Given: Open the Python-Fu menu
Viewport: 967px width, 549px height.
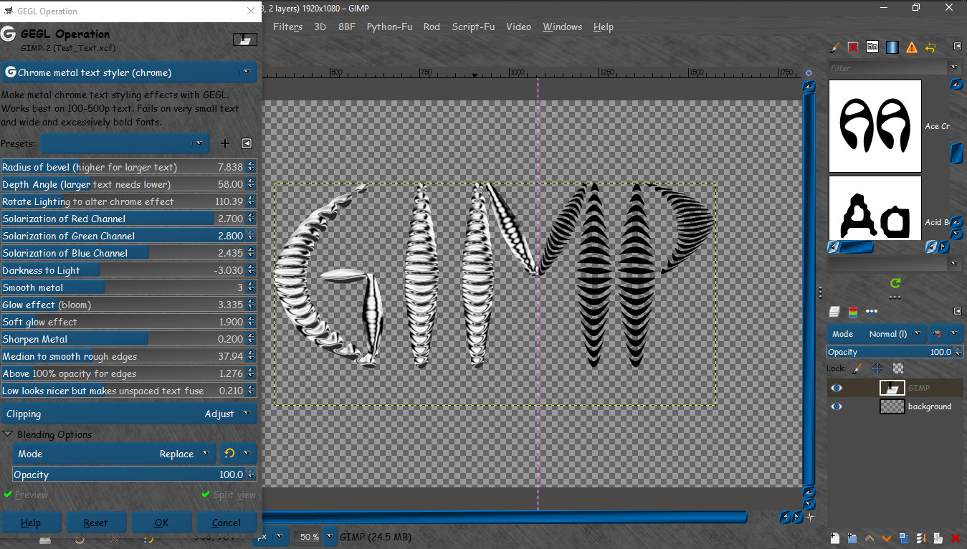Looking at the screenshot, I should pos(389,27).
